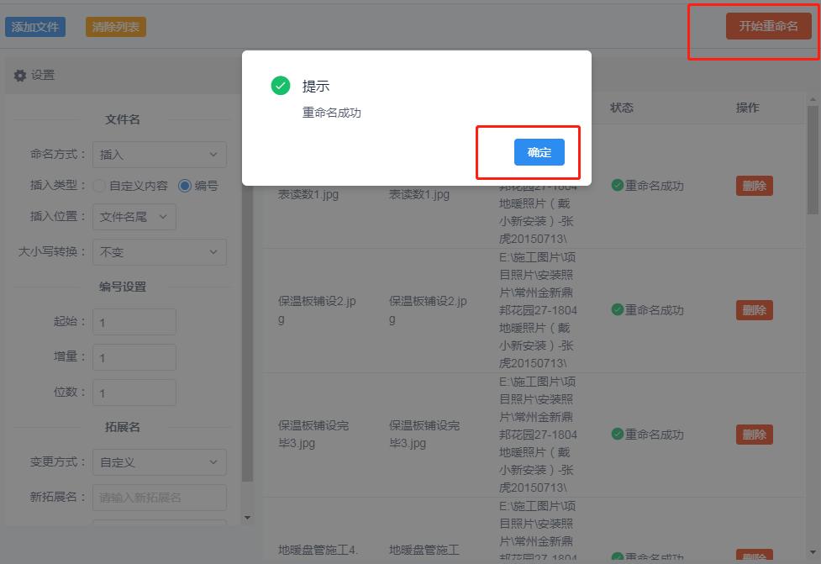Viewport: 821px width, 564px height.
Task: Expand the 大小写转换 dropdown showing 不变
Action: point(160,251)
